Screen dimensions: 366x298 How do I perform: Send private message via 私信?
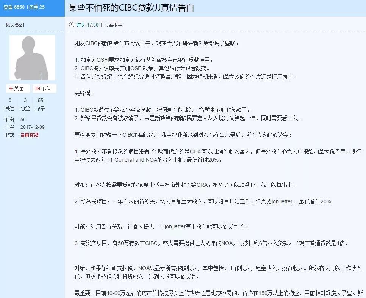click(44, 89)
